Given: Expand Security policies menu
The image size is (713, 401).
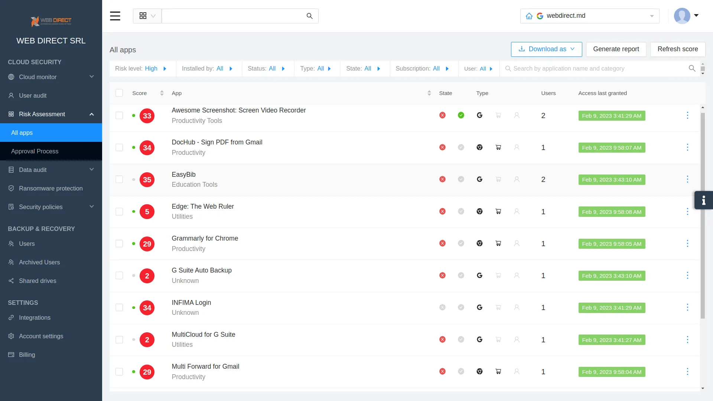Looking at the screenshot, I should click(51, 207).
